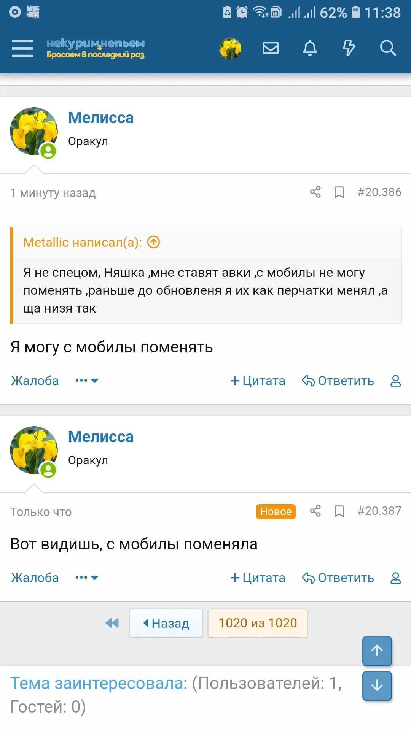Click the up arrow scroll button

pos(376,651)
